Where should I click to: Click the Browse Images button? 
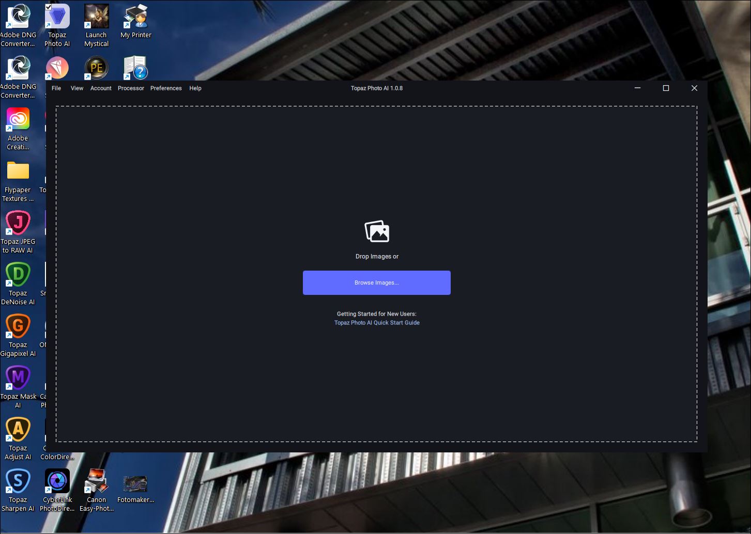pyautogui.click(x=376, y=282)
